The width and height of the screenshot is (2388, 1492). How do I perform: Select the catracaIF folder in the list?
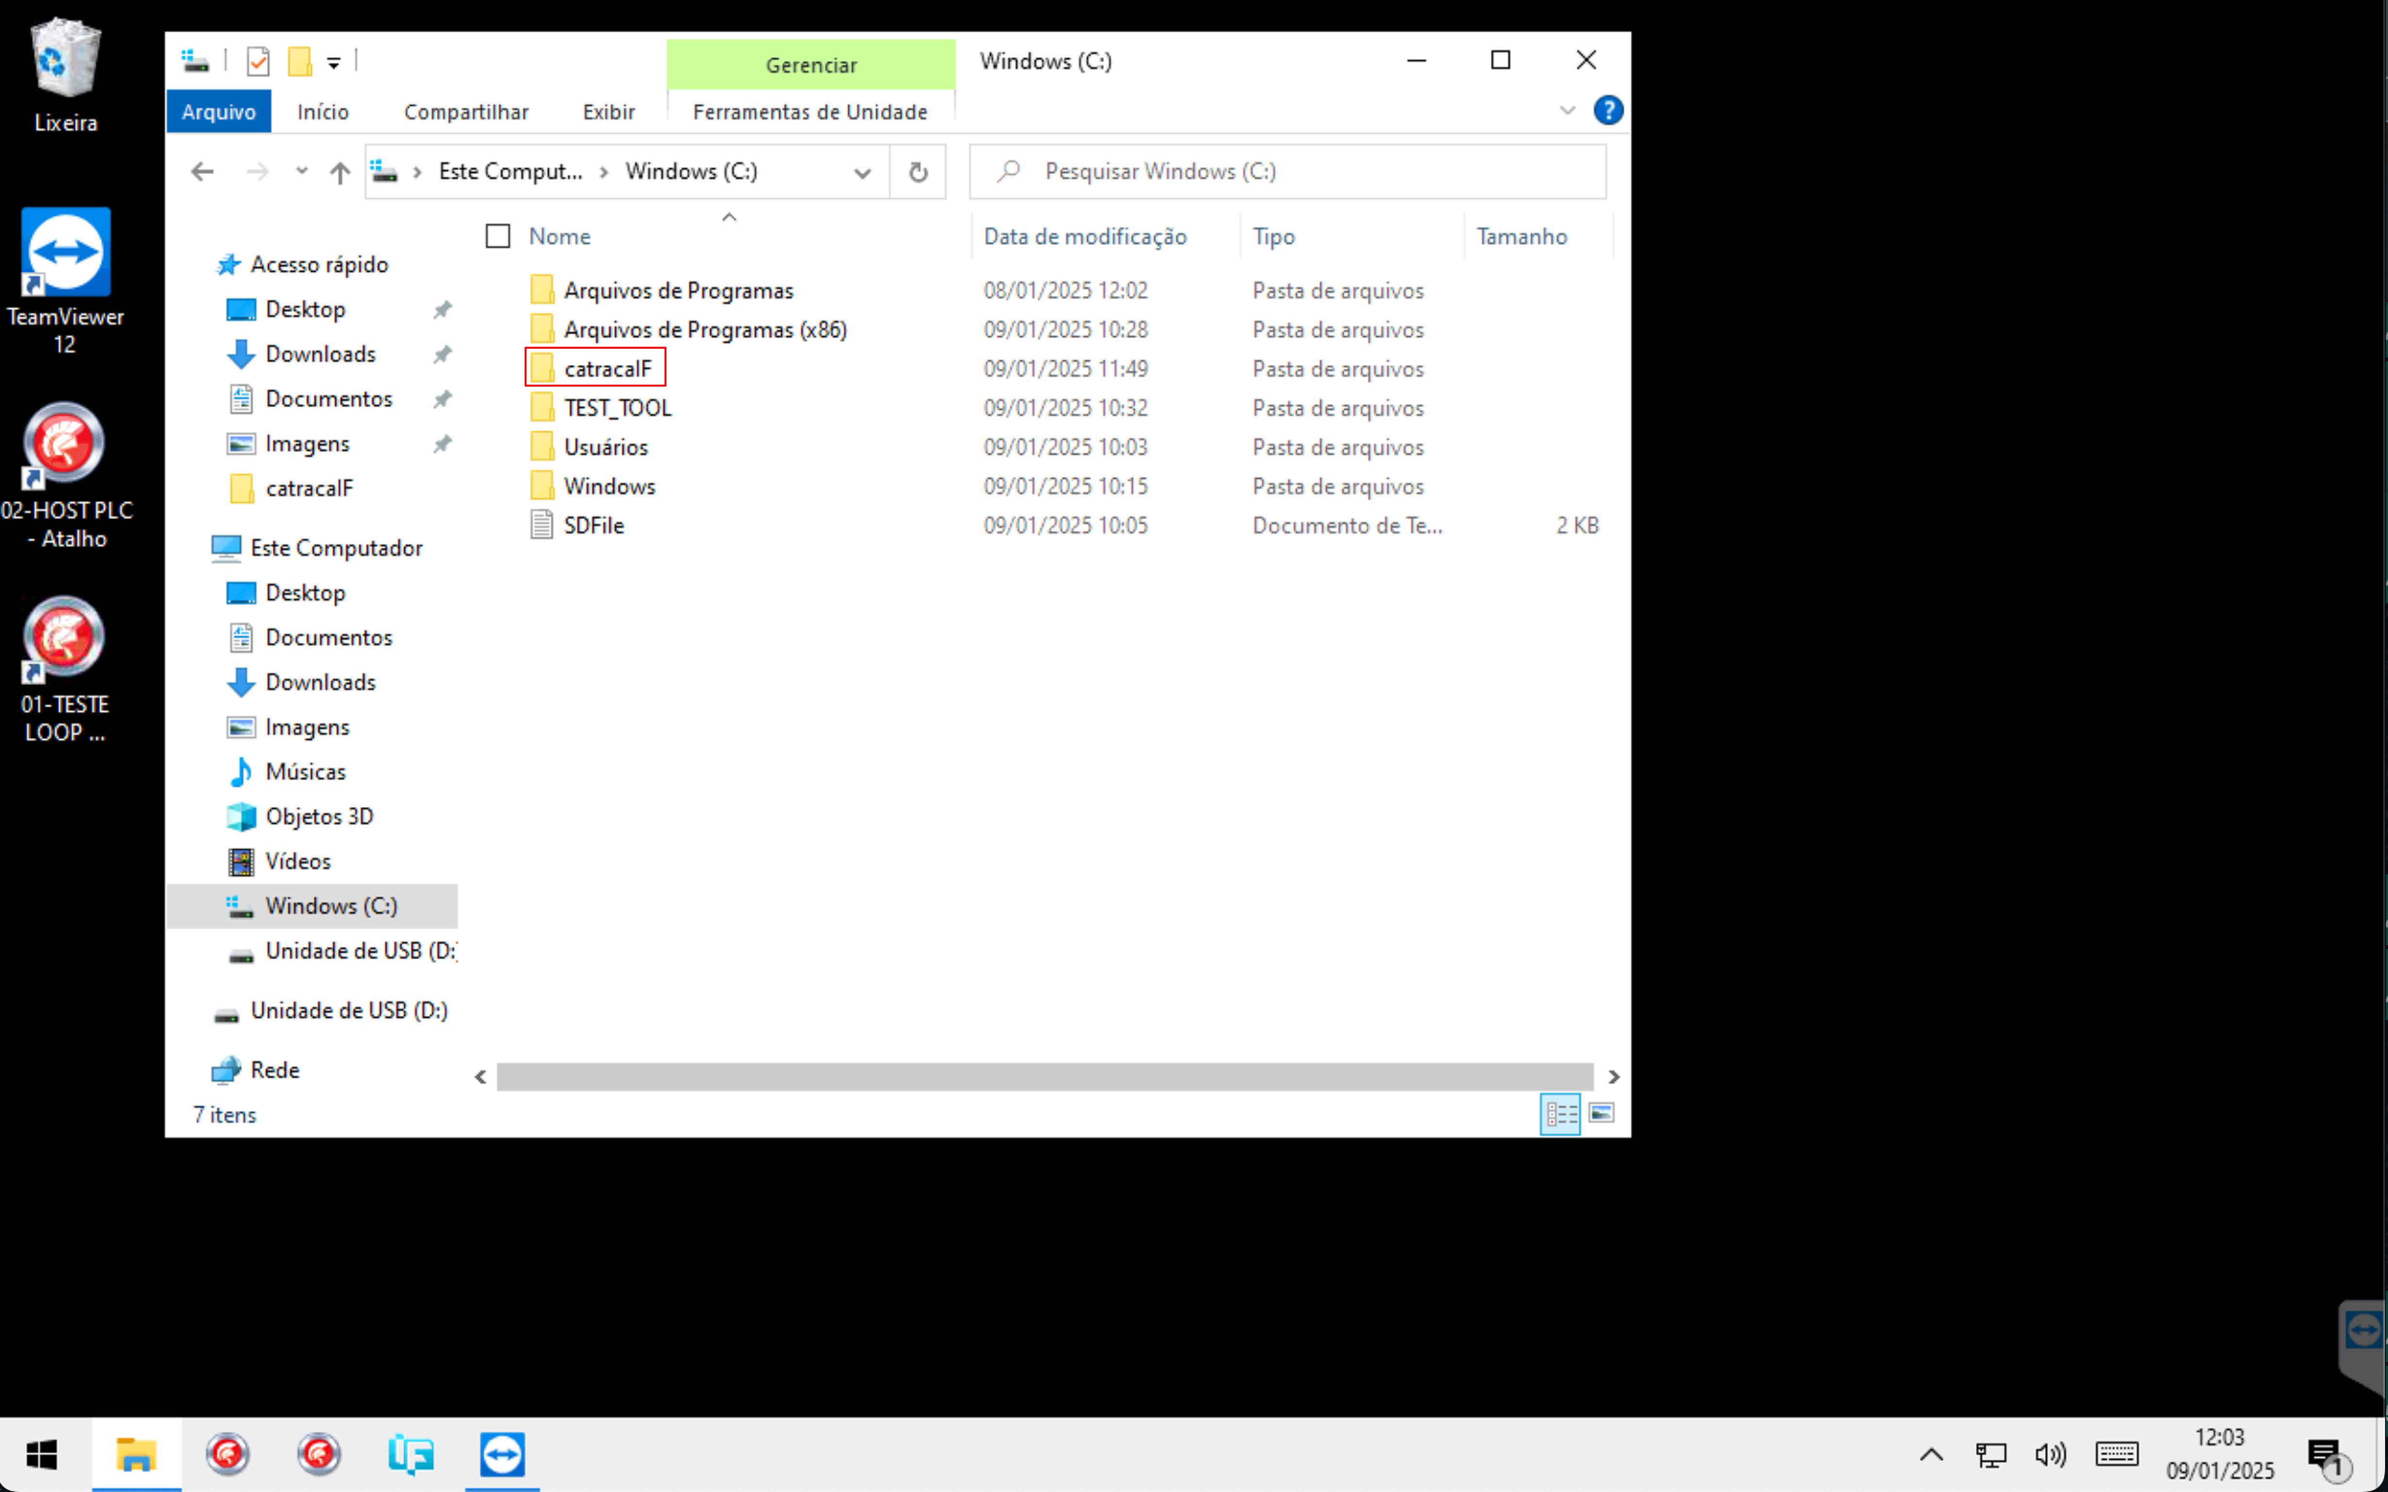click(607, 368)
